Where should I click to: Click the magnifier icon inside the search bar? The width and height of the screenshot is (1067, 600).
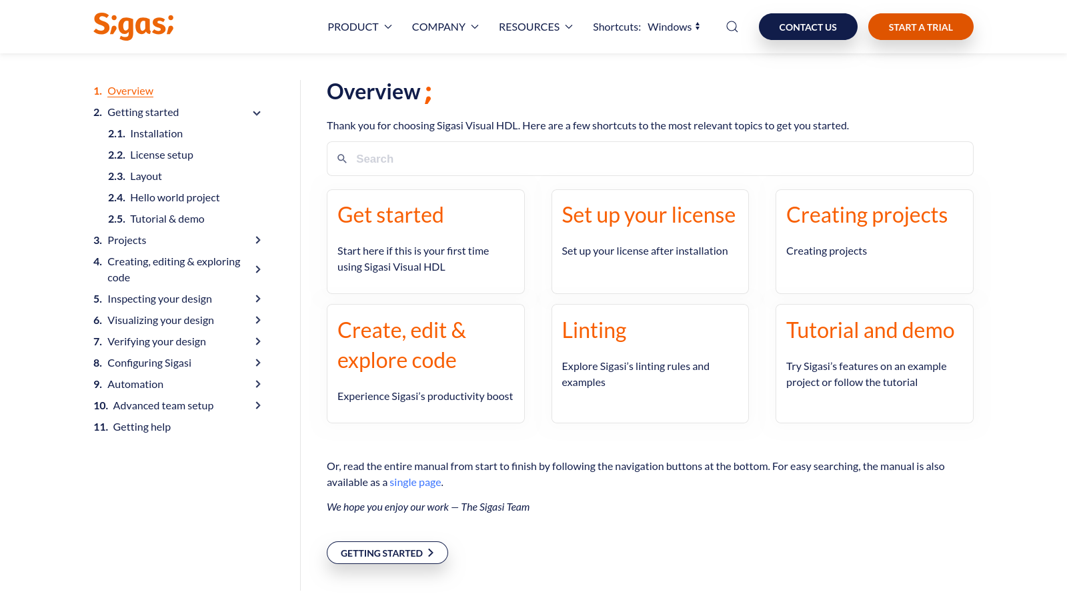[342, 159]
